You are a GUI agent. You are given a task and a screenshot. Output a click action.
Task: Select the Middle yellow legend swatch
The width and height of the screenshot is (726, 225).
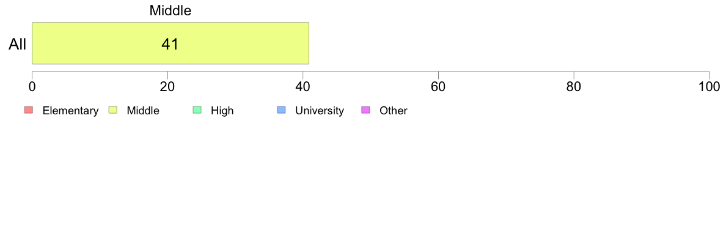pos(112,110)
